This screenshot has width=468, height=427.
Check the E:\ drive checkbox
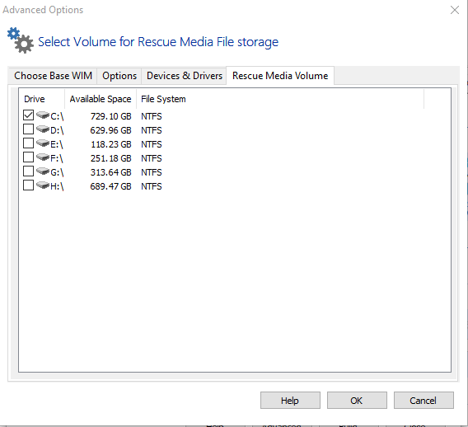click(x=28, y=143)
